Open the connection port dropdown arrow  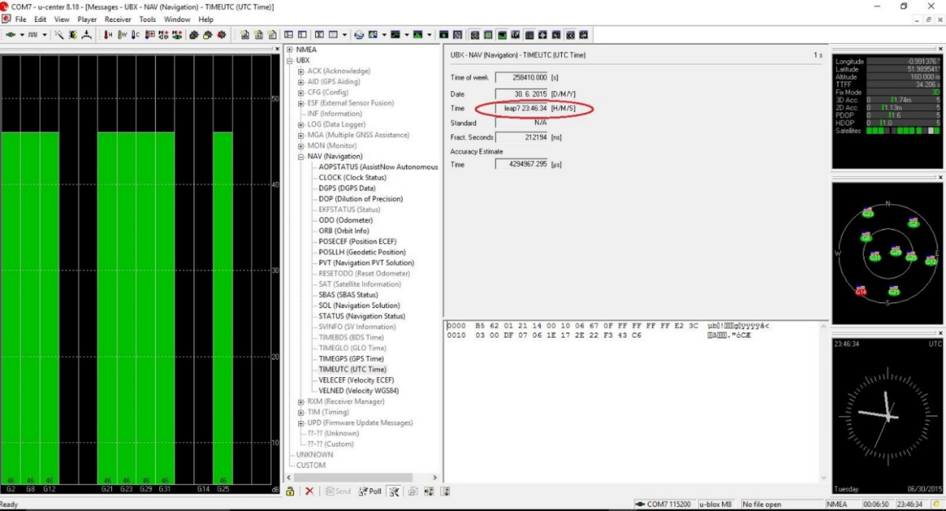click(x=22, y=35)
